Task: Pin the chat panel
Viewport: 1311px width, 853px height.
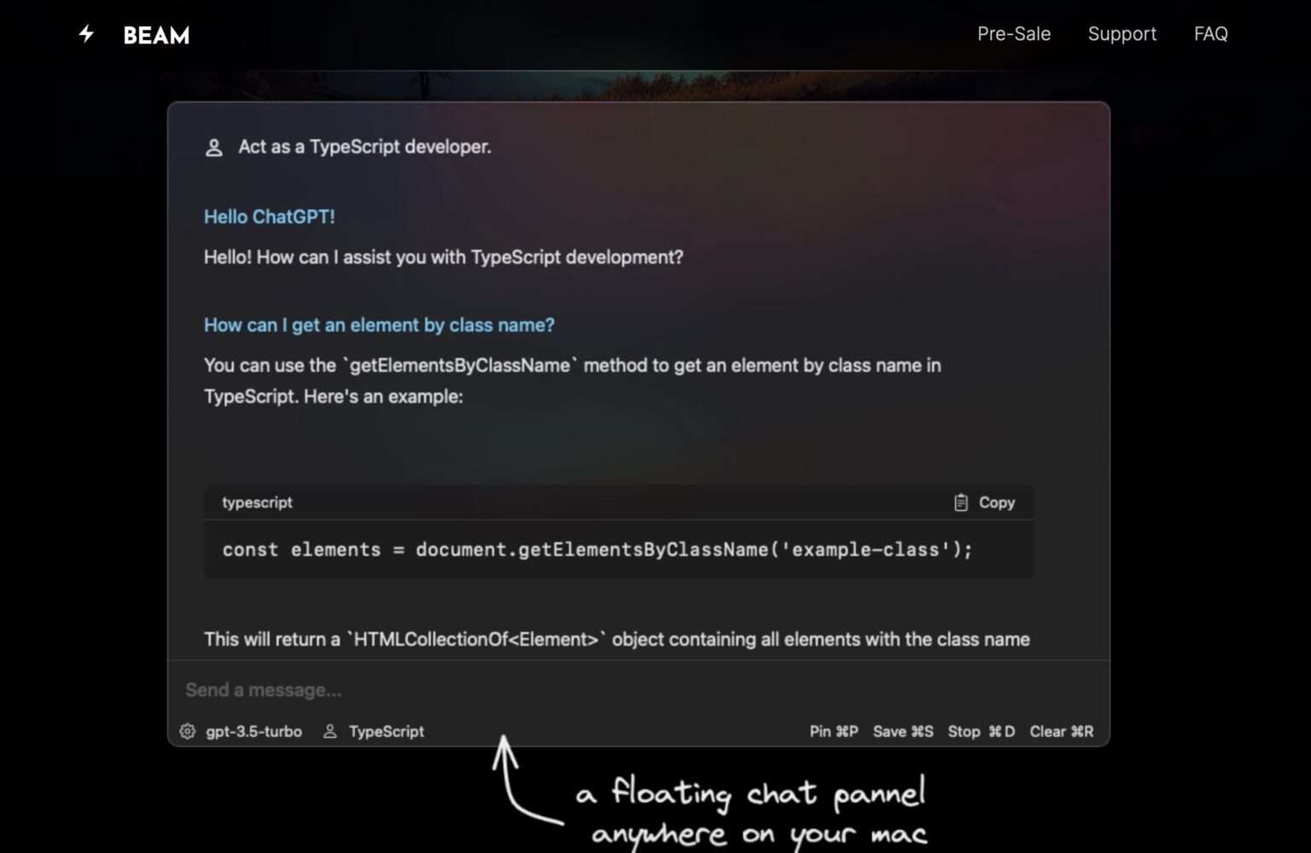Action: click(833, 731)
